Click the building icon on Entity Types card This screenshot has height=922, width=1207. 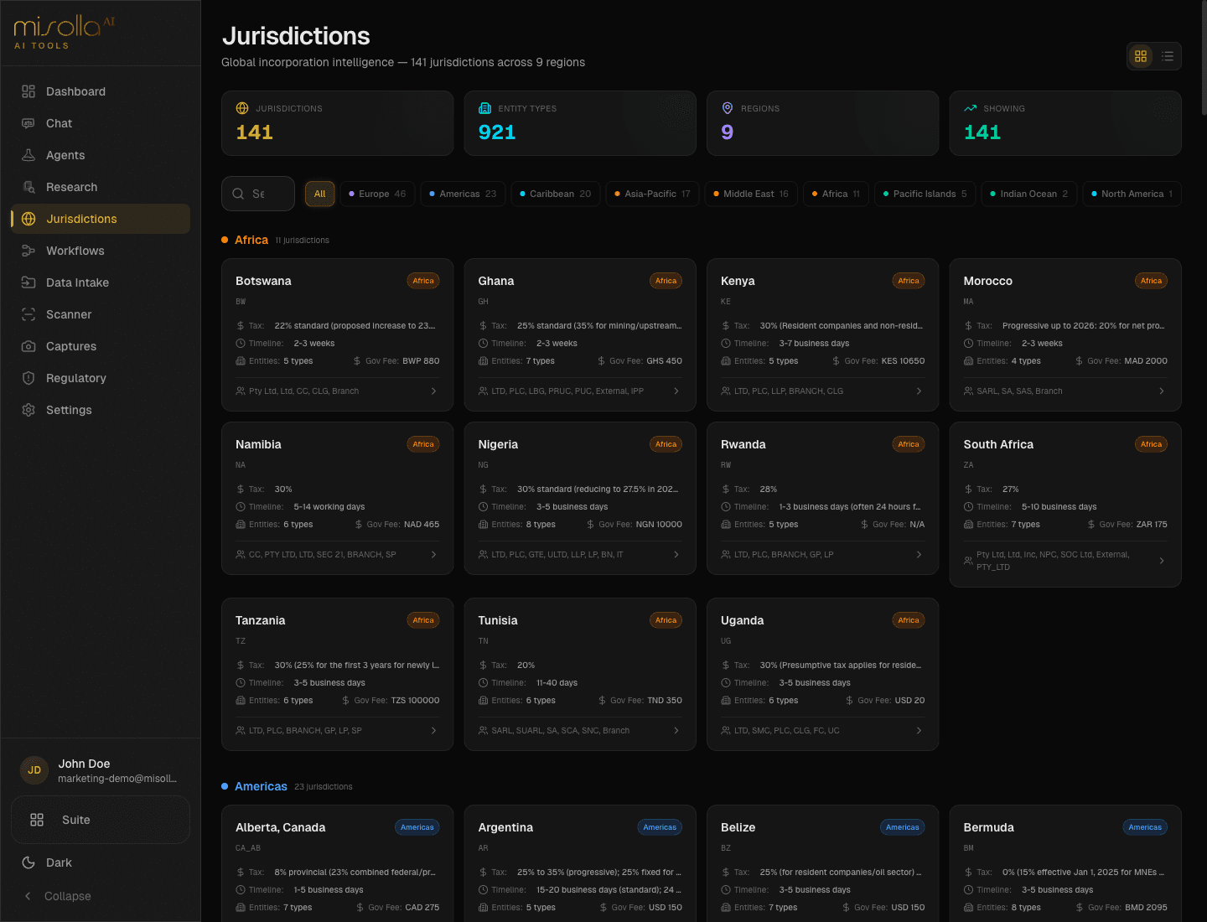484,108
